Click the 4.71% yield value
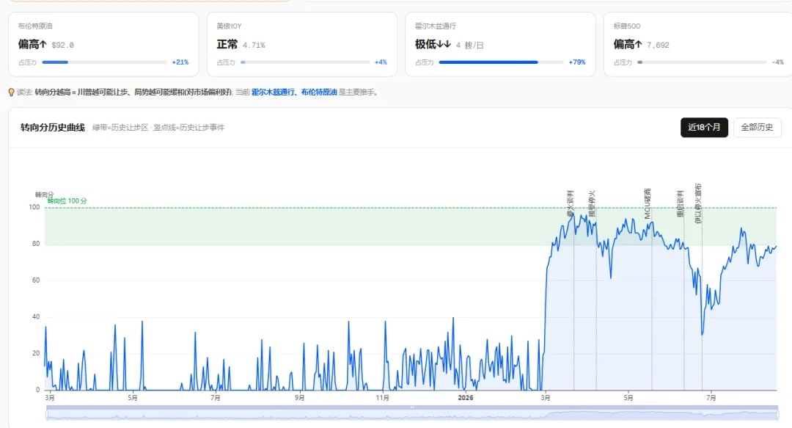Screen dimensions: 792x428 254,45
